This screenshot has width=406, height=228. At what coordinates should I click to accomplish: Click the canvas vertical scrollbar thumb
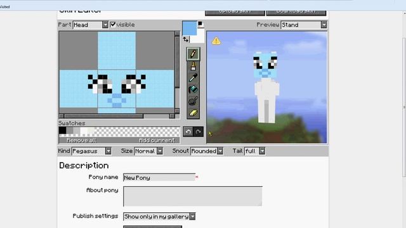pyautogui.click(x=177, y=62)
